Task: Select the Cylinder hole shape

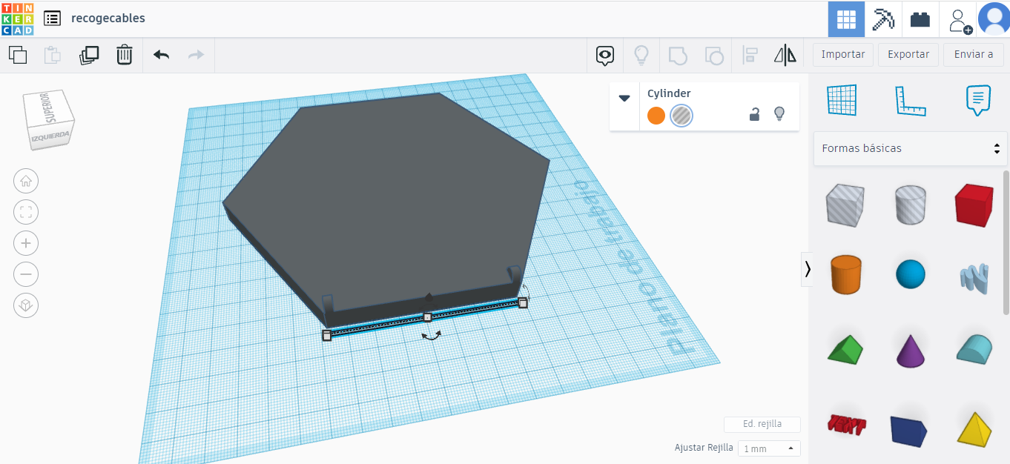Action: click(x=910, y=205)
